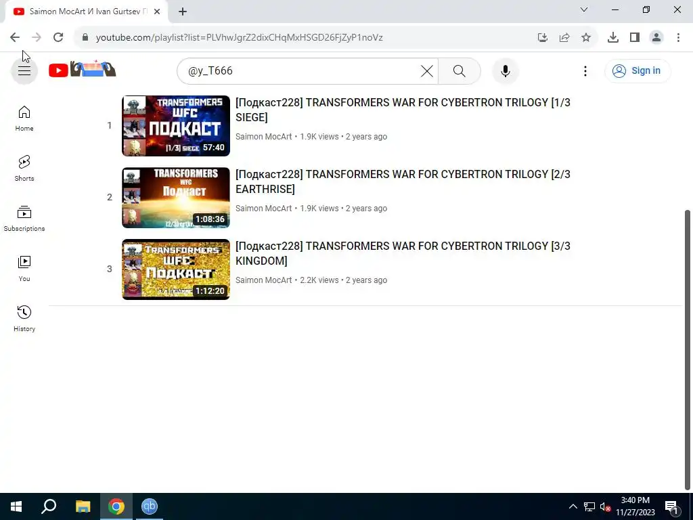Open Shorts from sidebar

pos(24,169)
